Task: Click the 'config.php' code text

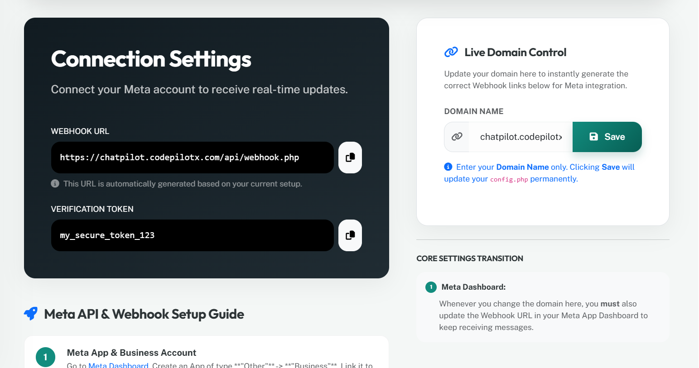Action: [x=509, y=179]
